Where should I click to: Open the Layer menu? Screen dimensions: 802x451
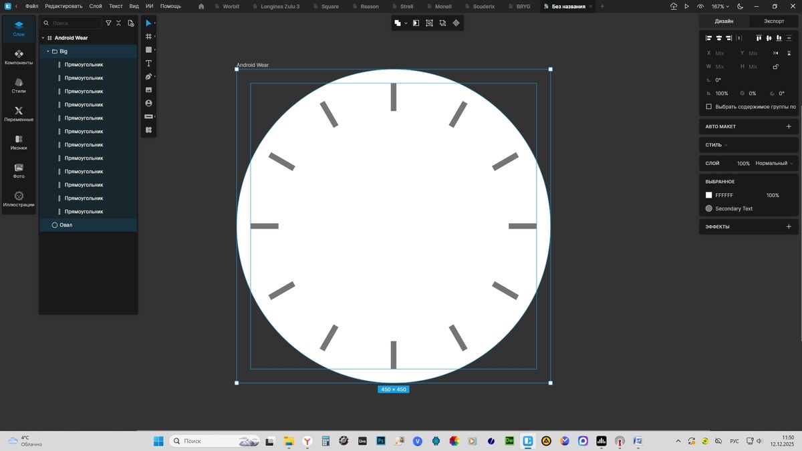(96, 6)
